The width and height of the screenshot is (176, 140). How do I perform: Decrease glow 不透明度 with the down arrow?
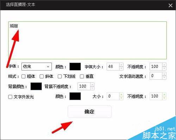(x=164, y=98)
